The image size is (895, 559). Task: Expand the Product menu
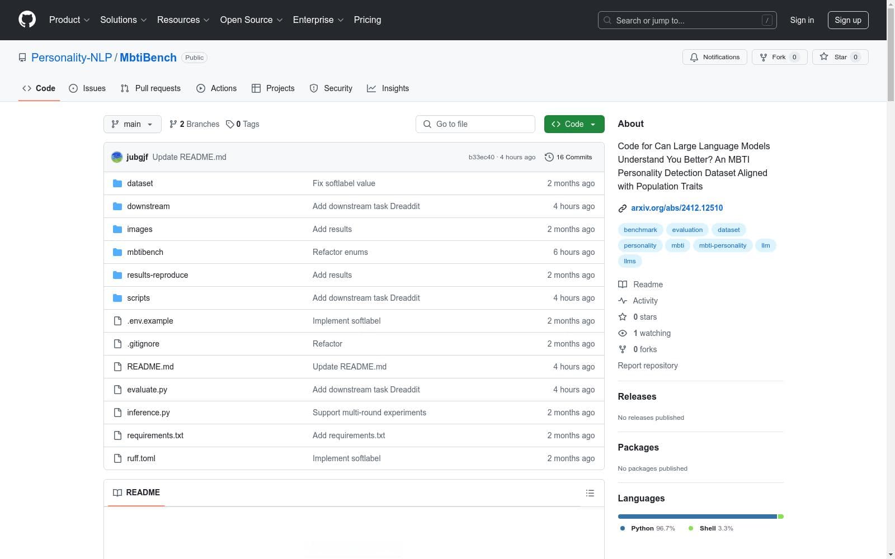[x=69, y=20]
